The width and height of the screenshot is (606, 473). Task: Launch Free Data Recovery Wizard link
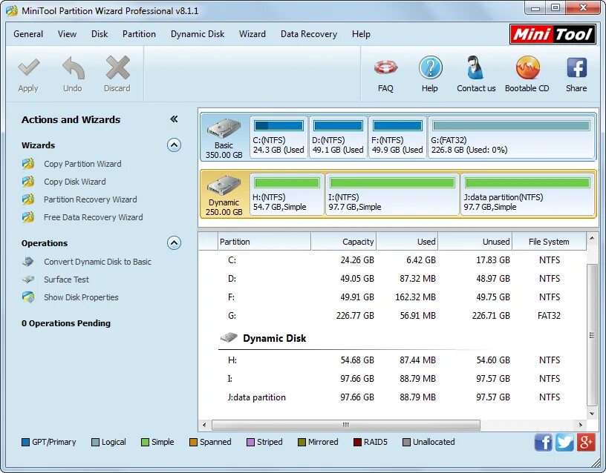coord(93,217)
